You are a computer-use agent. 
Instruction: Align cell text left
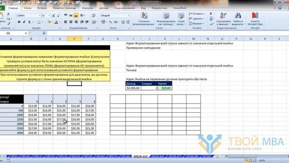pyautogui.click(x=65, y=22)
